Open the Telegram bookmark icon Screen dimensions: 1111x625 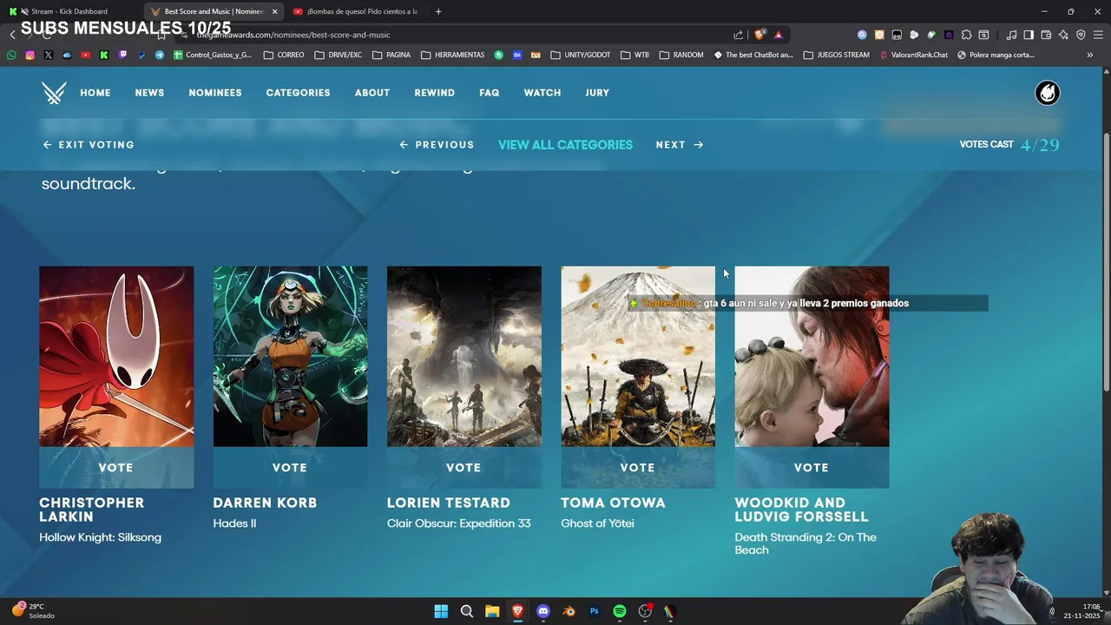point(160,55)
